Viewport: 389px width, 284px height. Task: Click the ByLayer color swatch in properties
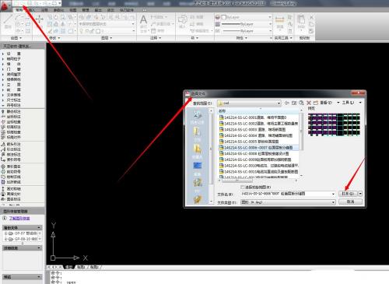(224, 17)
